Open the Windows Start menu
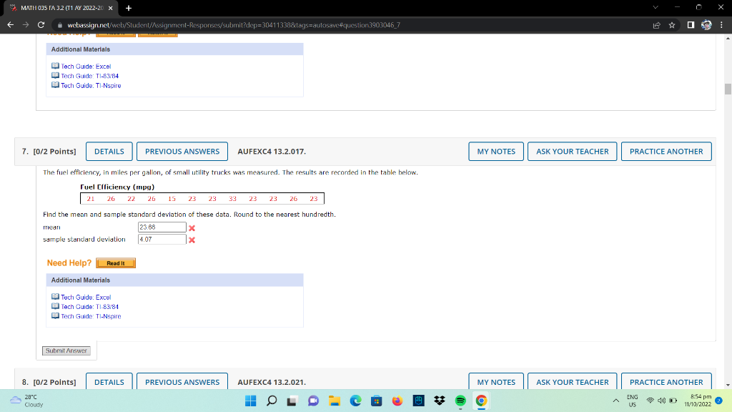Screen dimensions: 732x412 [251, 401]
